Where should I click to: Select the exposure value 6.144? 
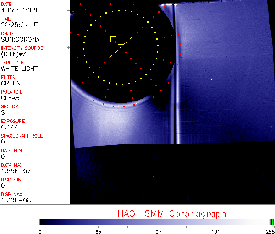[10, 127]
